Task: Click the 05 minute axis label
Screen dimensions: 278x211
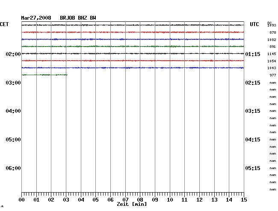Action: tap(95, 200)
